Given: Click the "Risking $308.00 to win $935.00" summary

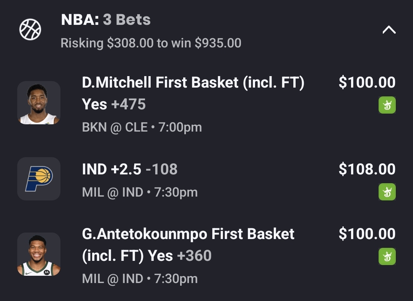Looking at the screenshot, I should click(x=151, y=43).
